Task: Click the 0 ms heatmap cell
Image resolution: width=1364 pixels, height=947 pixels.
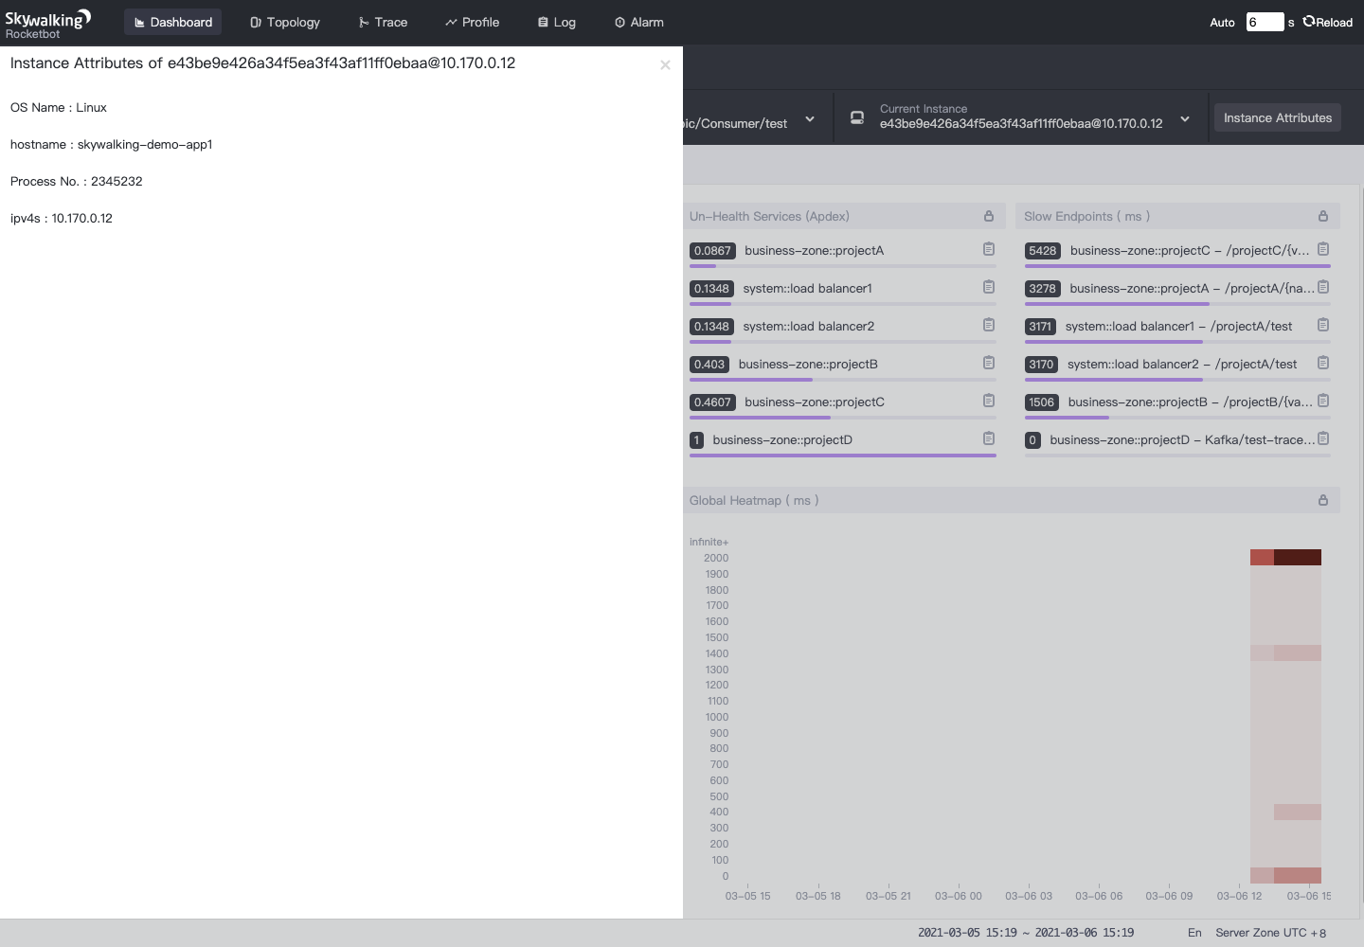Action: click(1298, 875)
